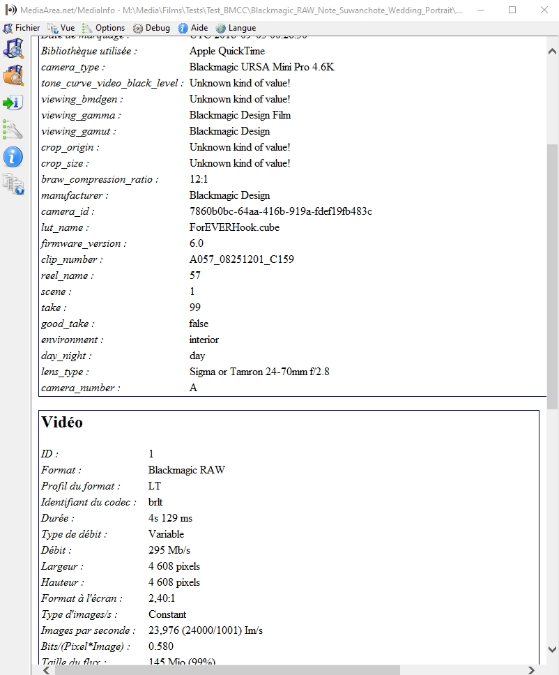Click the camera_id value 7860b0bc-64aa-416b-919a-fdef19fb483c
Screen dimensions: 559x675
pyautogui.click(x=281, y=211)
